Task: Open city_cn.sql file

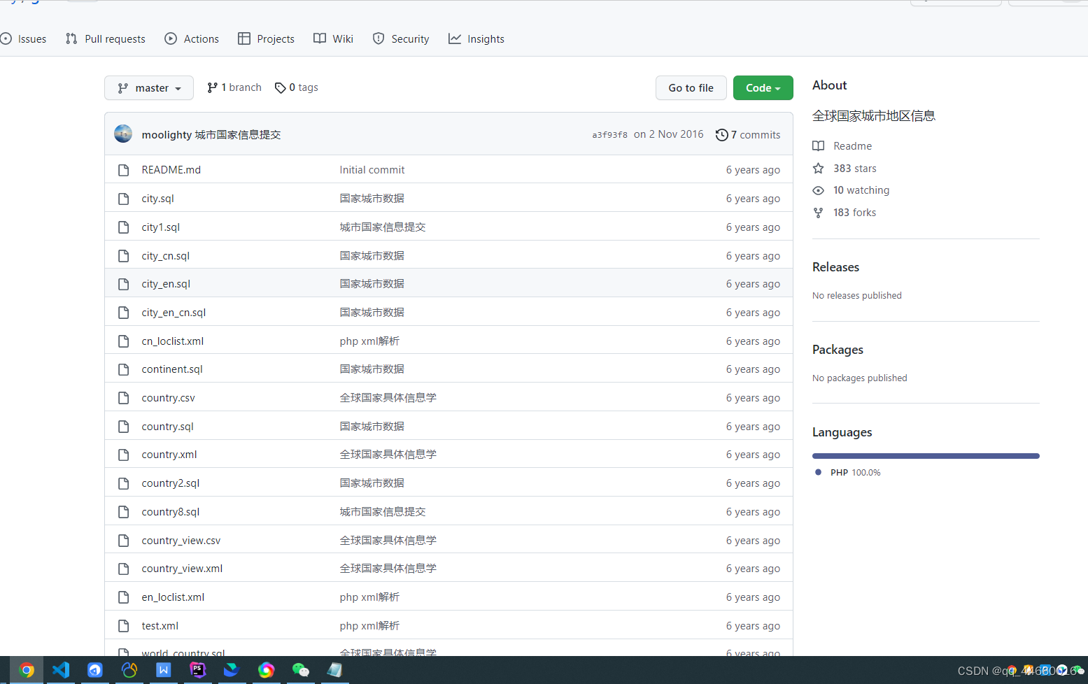Action: tap(165, 256)
